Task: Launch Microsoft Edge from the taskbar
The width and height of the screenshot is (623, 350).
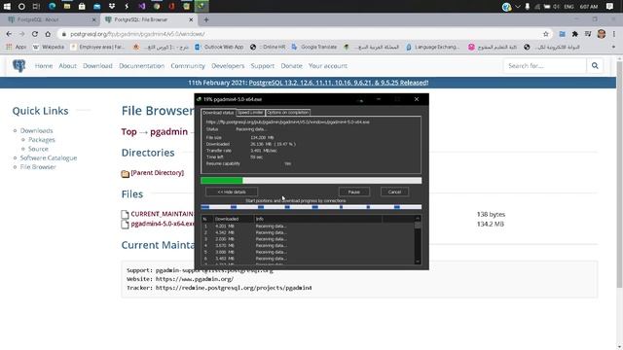Action: tap(52, 7)
